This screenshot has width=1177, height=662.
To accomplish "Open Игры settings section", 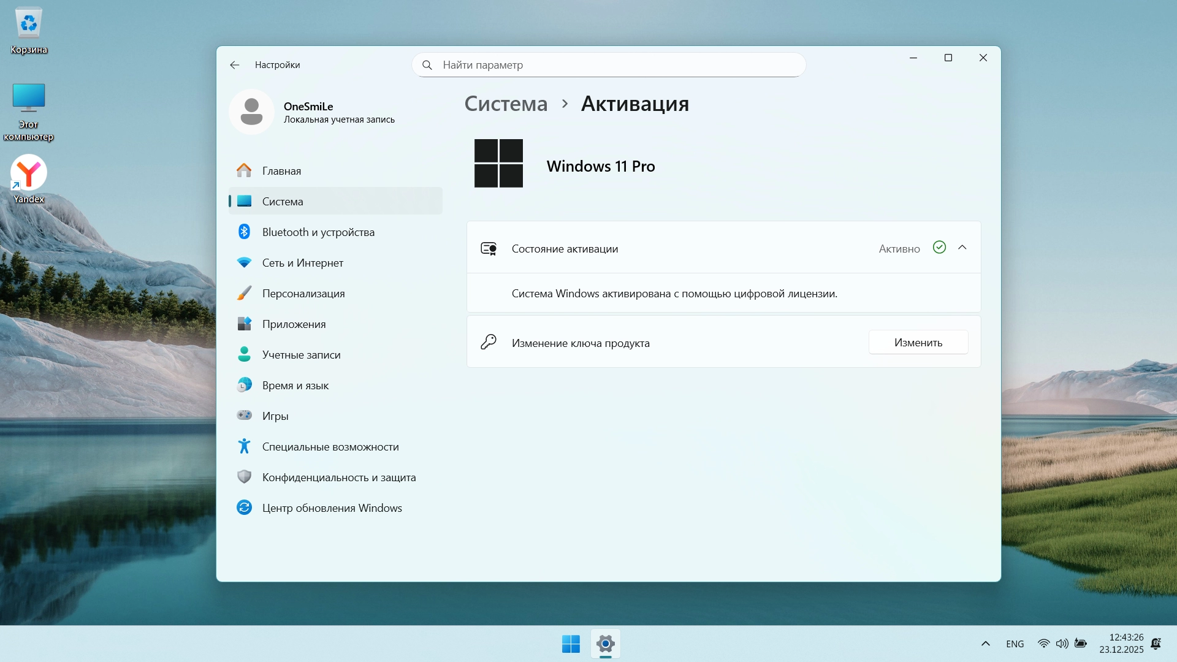I will (x=275, y=416).
